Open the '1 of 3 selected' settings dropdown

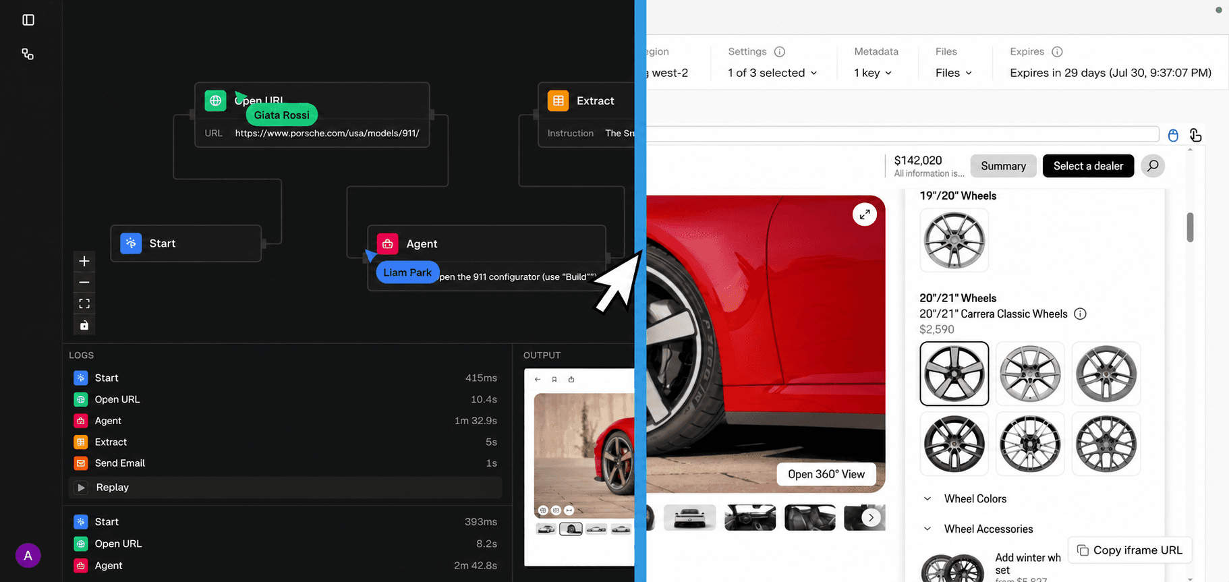click(772, 73)
